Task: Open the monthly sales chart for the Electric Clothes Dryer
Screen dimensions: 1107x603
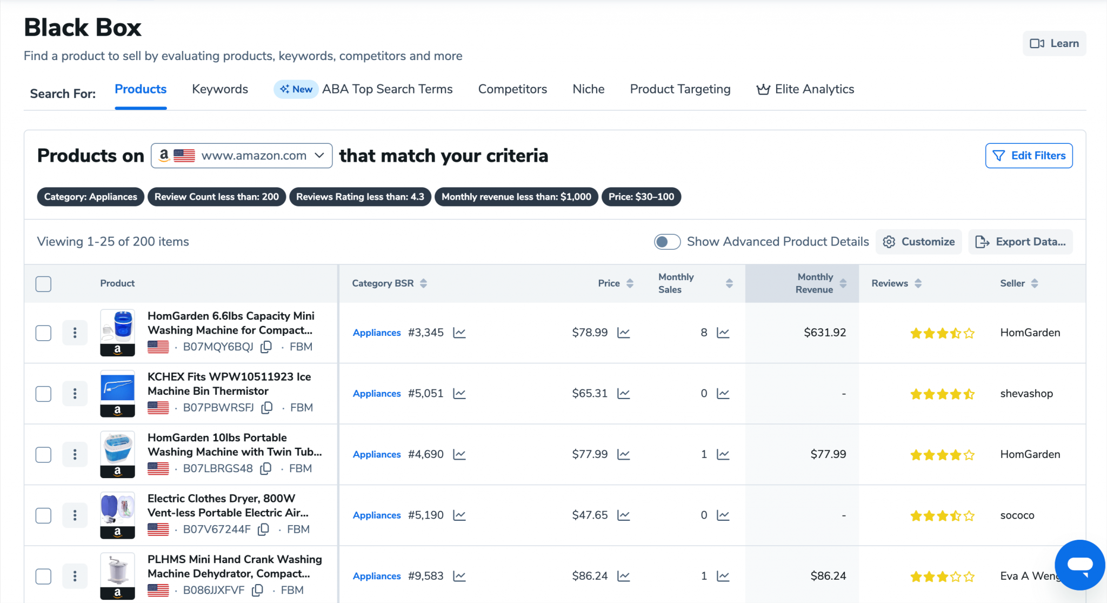Action: [x=723, y=515]
